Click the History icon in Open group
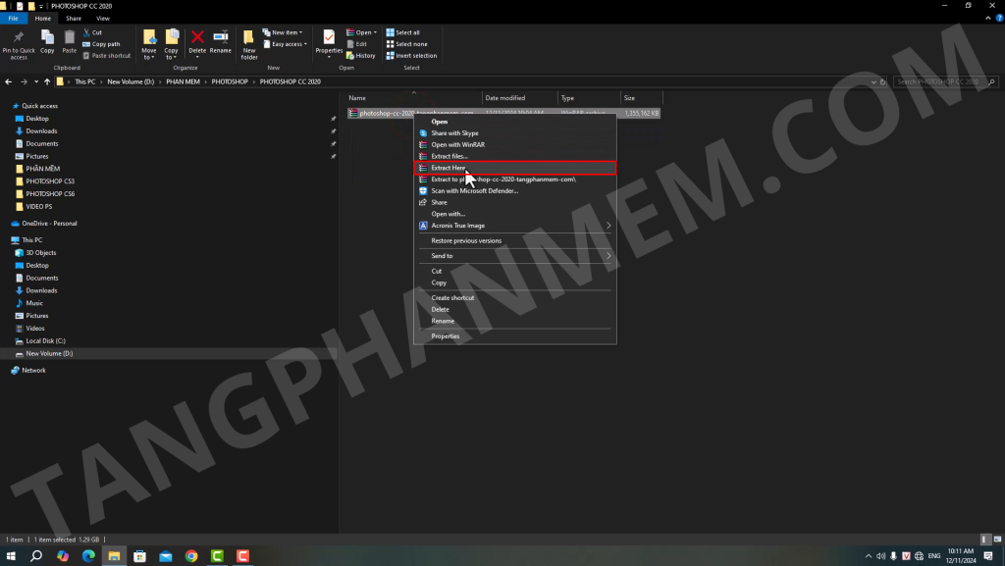Image resolution: width=1005 pixels, height=566 pixels. (x=360, y=55)
